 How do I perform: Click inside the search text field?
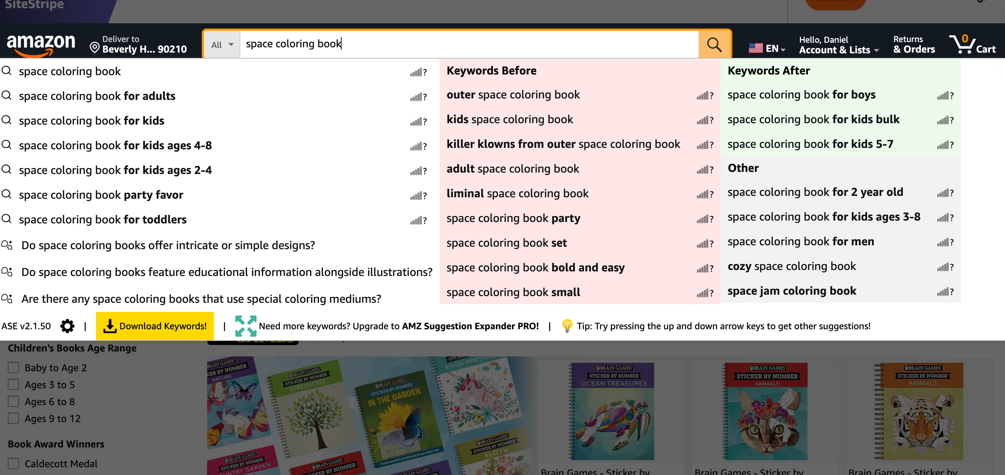point(468,44)
